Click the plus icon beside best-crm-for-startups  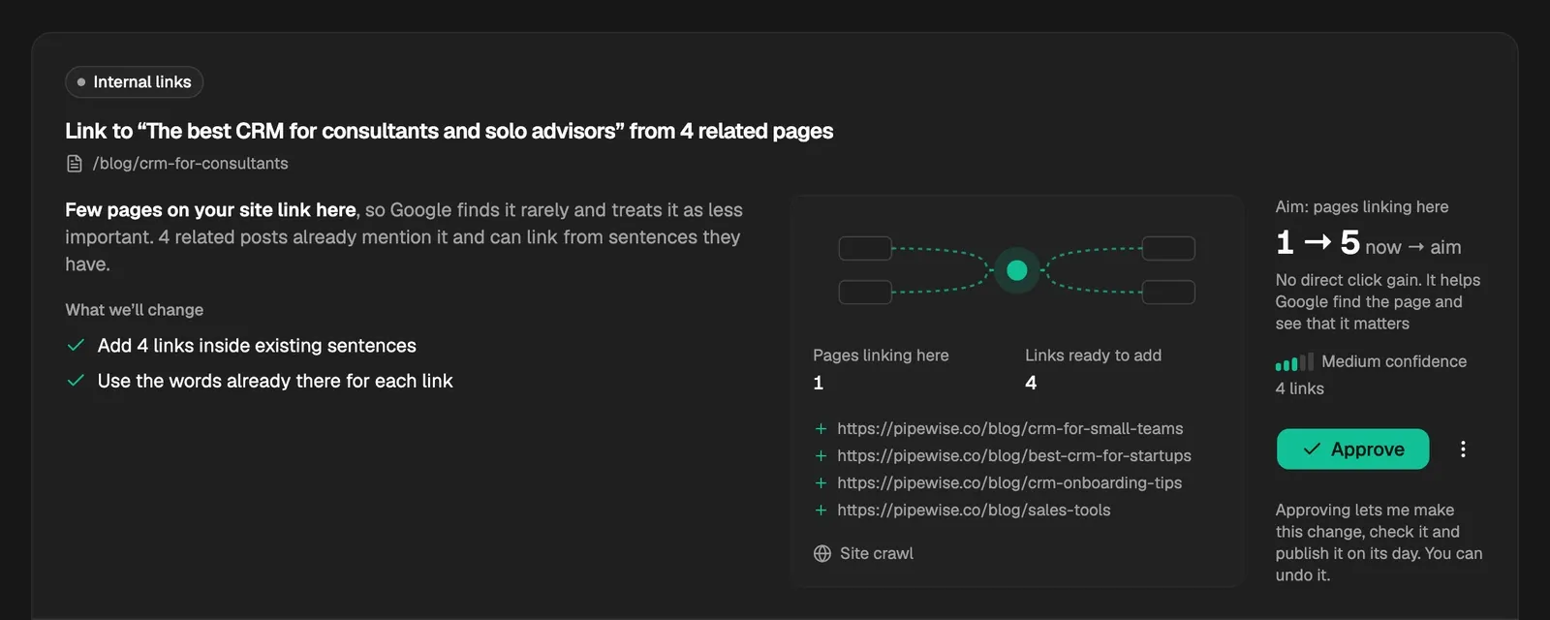pos(821,455)
